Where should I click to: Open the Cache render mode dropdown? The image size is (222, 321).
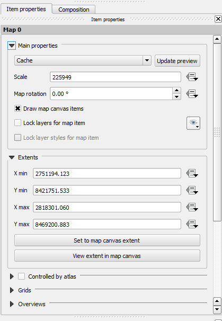(x=83, y=60)
